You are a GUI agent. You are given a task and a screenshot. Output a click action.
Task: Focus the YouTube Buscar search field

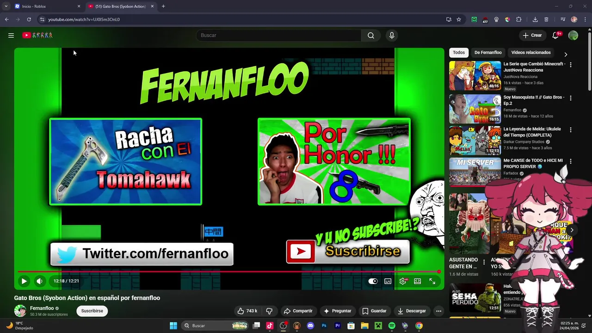point(279,35)
